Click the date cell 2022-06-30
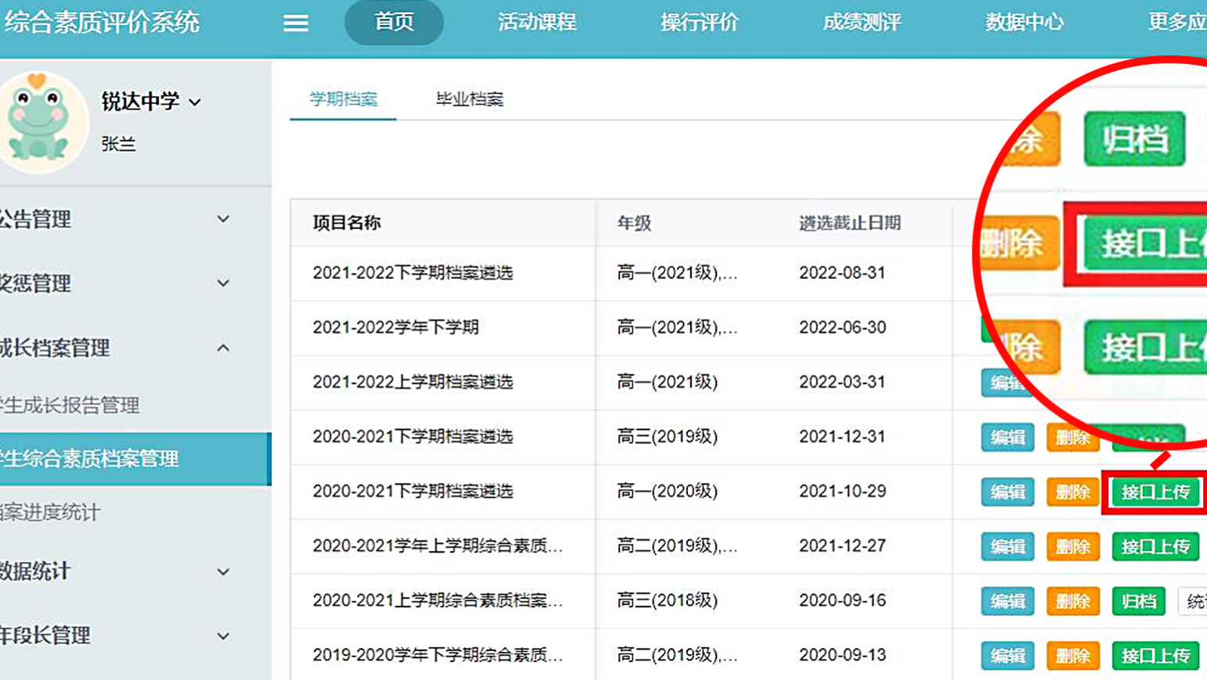 842,327
